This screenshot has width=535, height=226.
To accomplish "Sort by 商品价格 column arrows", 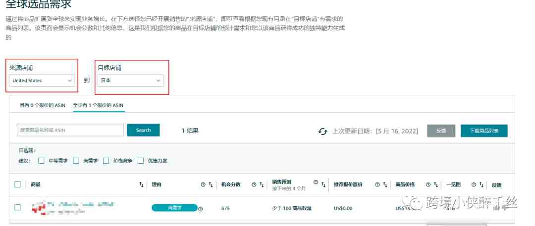I will click(x=436, y=184).
